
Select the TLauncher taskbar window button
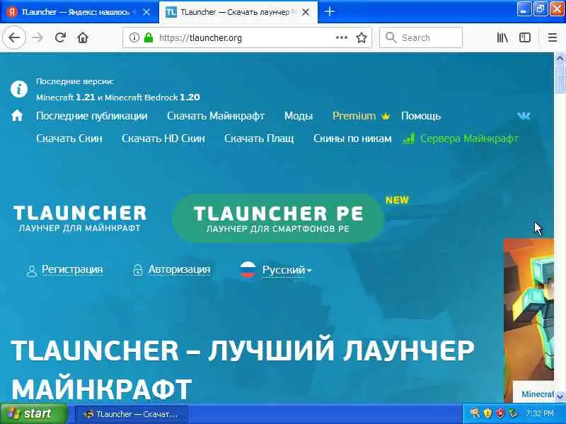132,414
